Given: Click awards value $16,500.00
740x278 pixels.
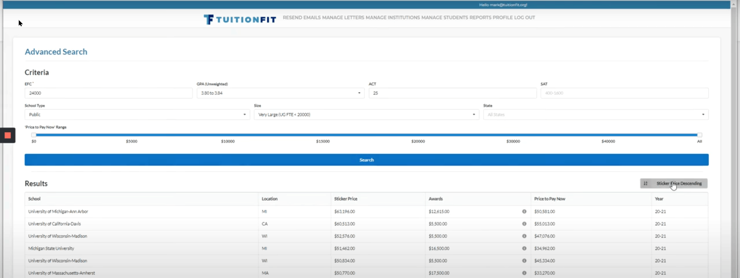Looking at the screenshot, I should (439, 248).
